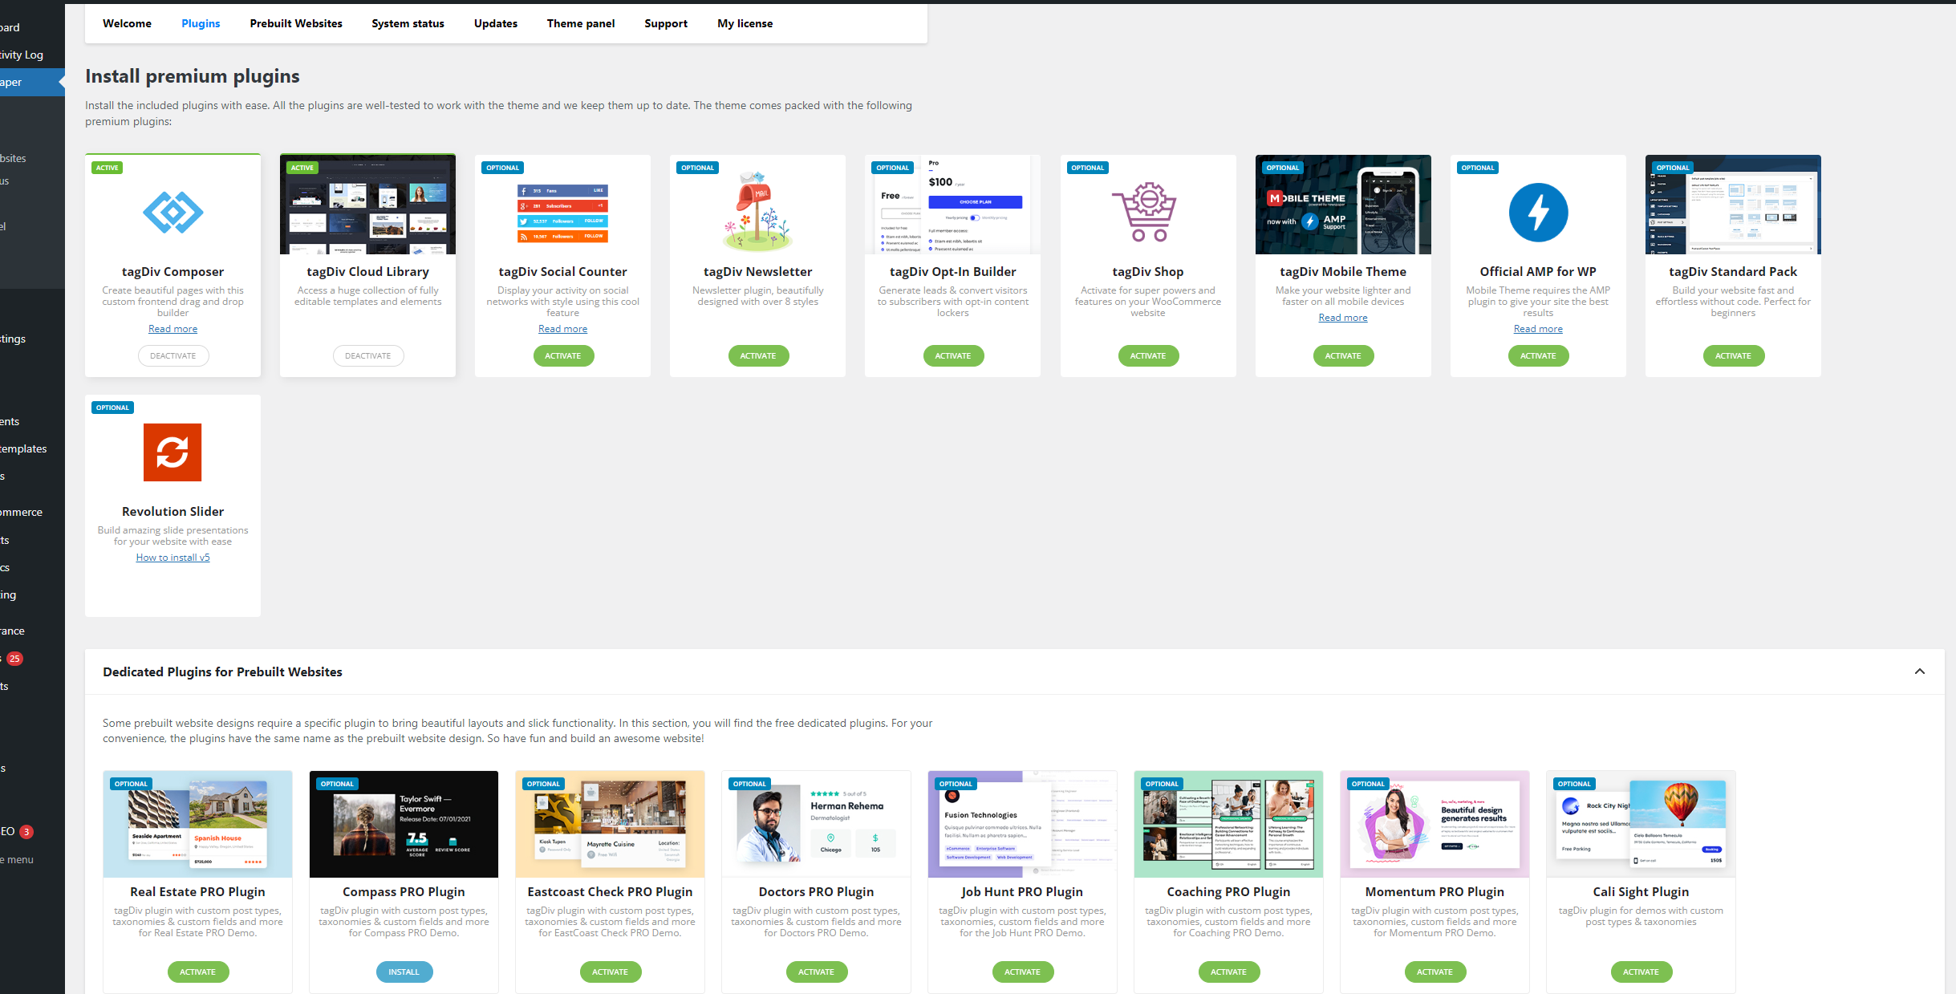Activate the tagDiv Shop plugin

[1148, 356]
